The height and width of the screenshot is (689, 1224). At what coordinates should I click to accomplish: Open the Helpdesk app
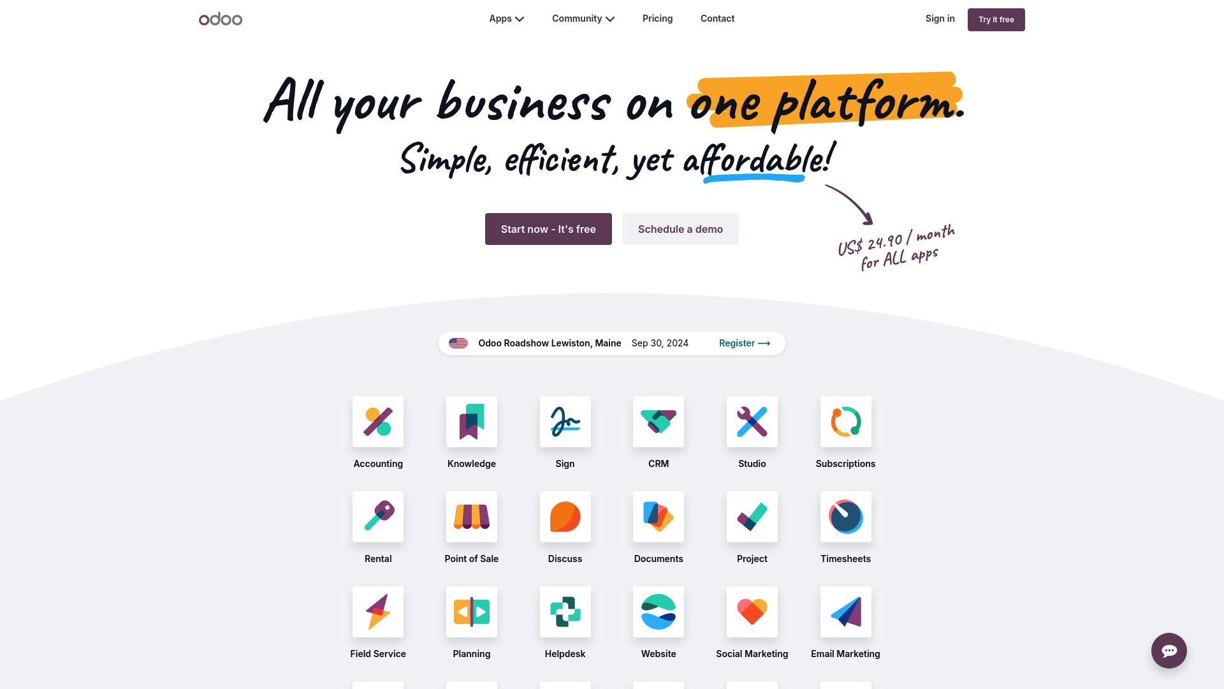[565, 612]
